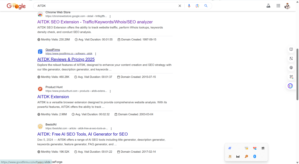Open the podcast broadcast sidebar icon
This screenshot has height=164, width=299.
(x=291, y=68)
